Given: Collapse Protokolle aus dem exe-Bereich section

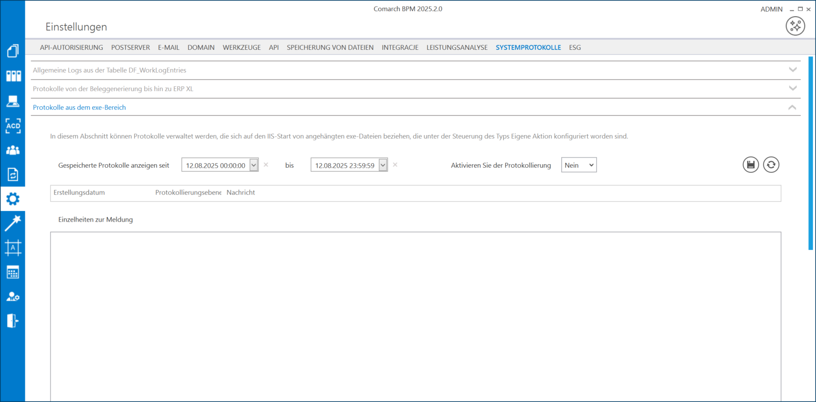Looking at the screenshot, I should 792,107.
